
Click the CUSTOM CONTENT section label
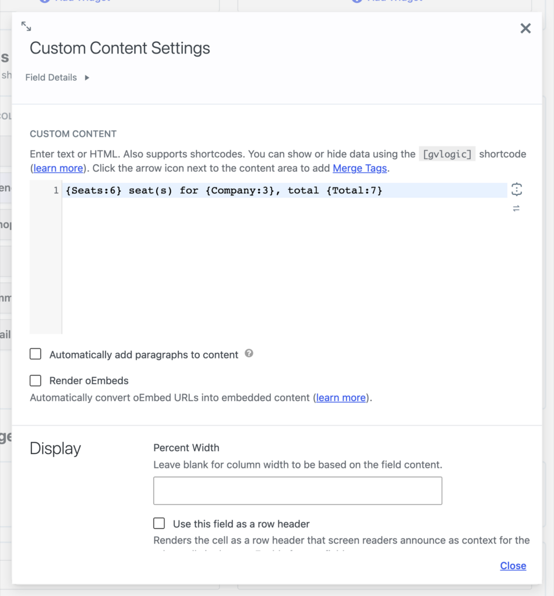point(73,134)
